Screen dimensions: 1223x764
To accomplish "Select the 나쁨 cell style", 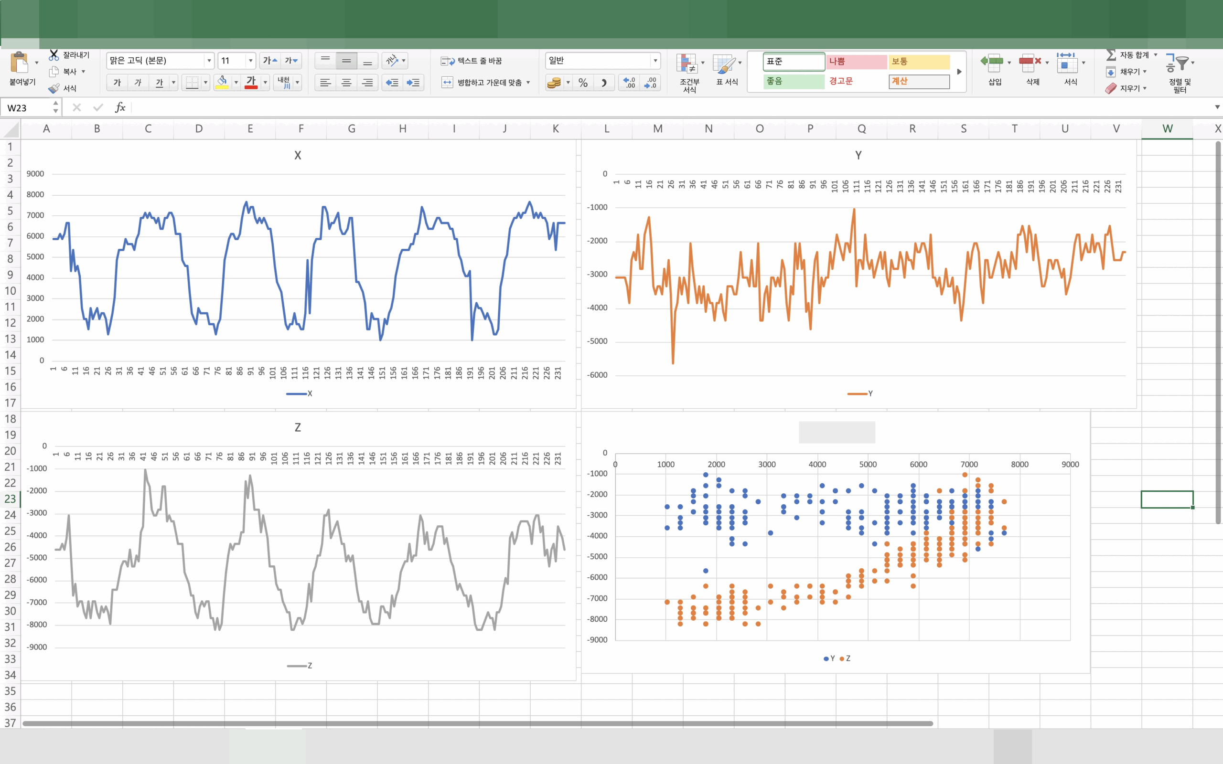I will 857,61.
